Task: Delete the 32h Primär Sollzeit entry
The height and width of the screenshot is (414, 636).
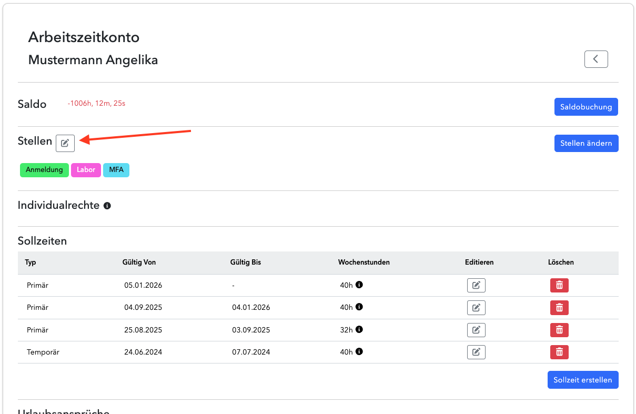Action: [x=559, y=330]
